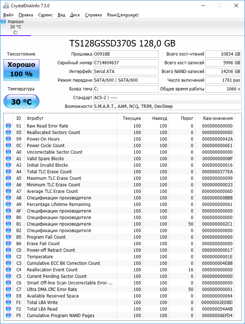Viewport: 245px width, 324px height.
Task: Open the Язык(Language) menu
Action: (122, 15)
